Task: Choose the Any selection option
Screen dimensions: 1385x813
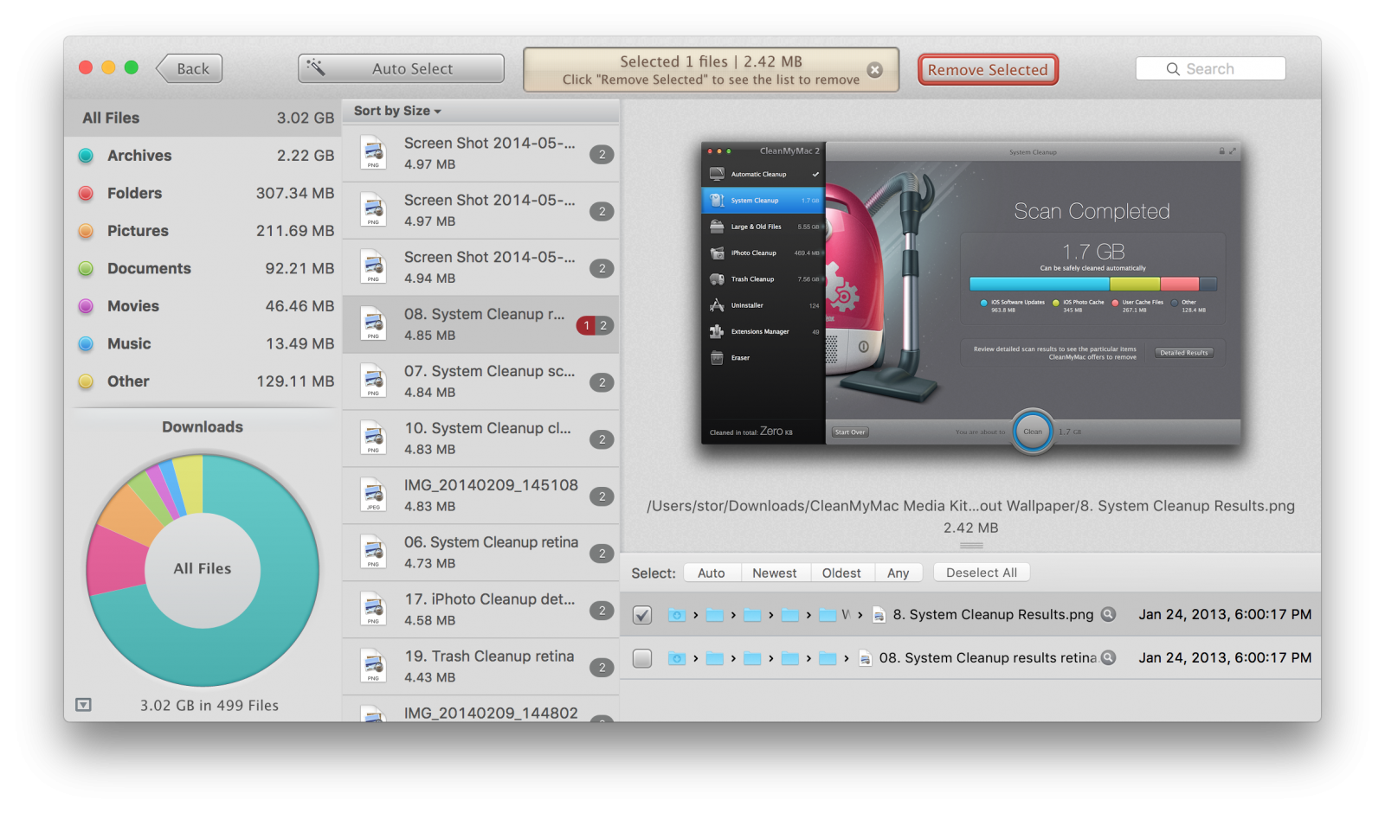Action: coord(899,573)
